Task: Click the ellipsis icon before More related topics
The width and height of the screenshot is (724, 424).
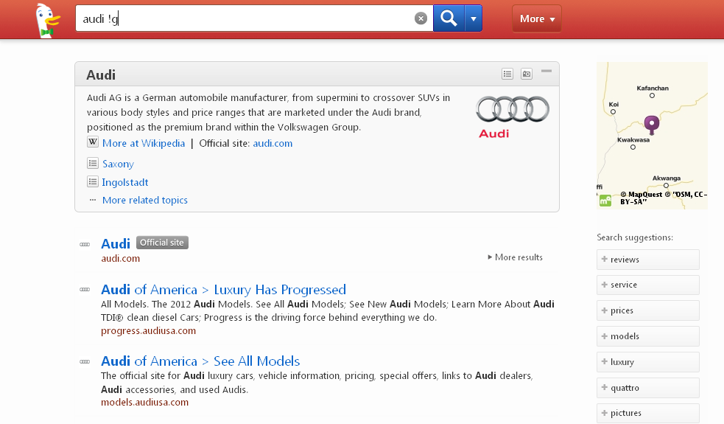Action: (x=93, y=200)
